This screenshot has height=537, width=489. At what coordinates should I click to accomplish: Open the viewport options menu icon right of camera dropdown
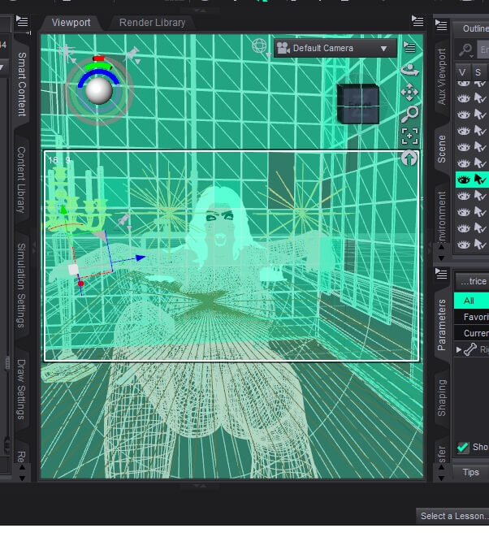(x=409, y=47)
